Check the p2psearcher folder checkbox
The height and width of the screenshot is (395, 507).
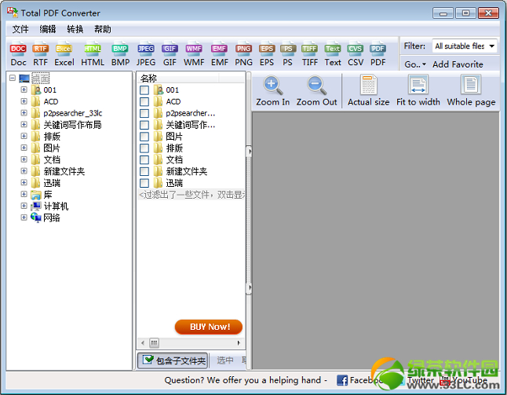pos(144,113)
